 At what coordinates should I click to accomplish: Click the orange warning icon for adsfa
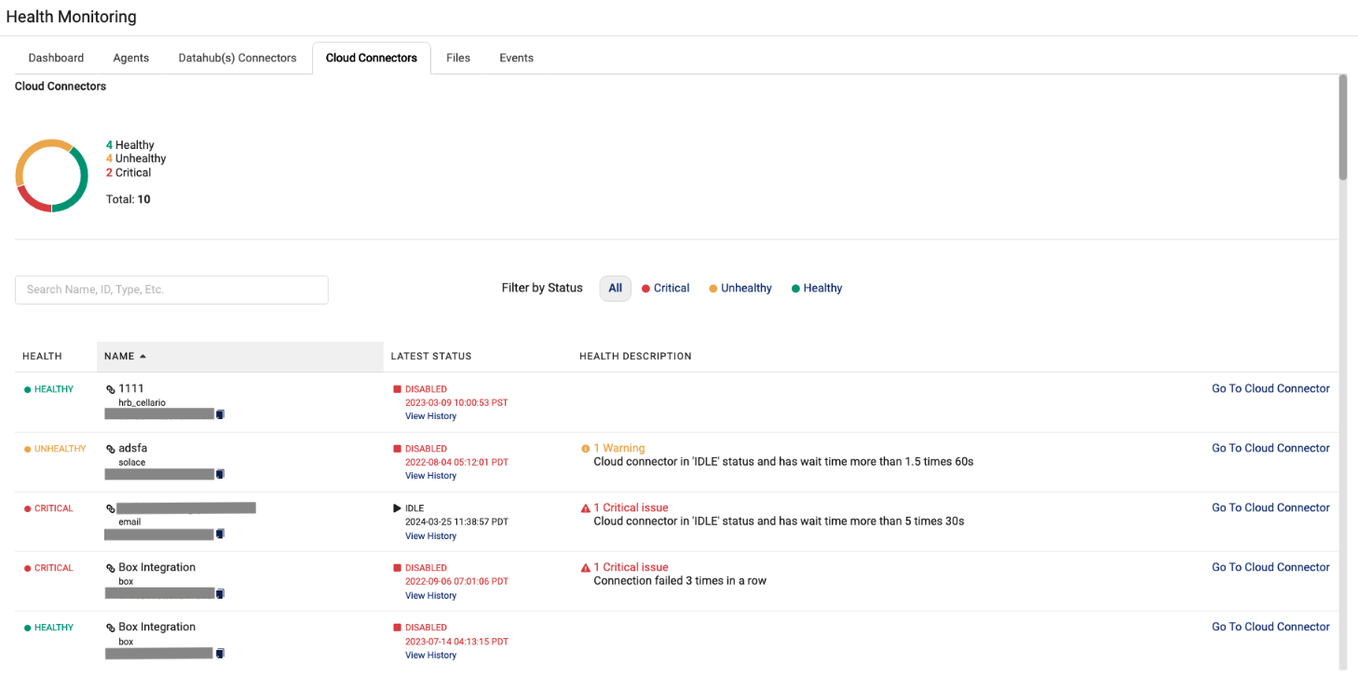coord(586,449)
